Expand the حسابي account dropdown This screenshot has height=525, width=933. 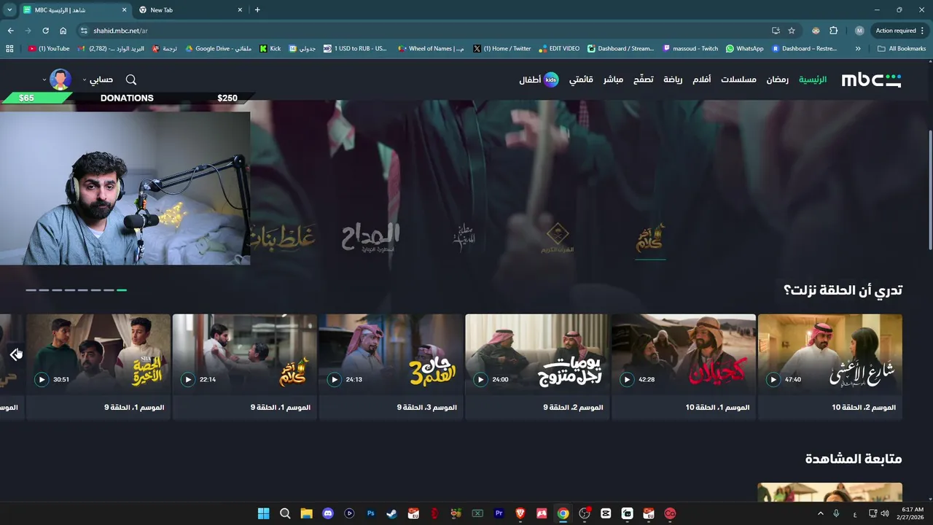(x=98, y=79)
